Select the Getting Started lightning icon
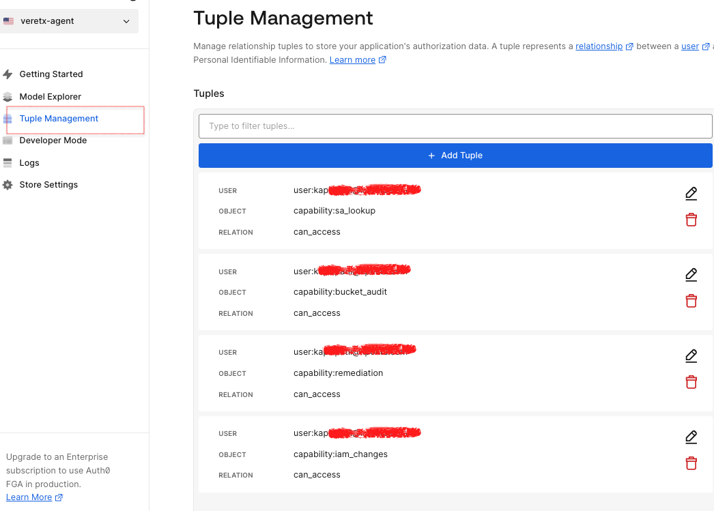Viewport: 714px width, 511px height. [x=8, y=74]
